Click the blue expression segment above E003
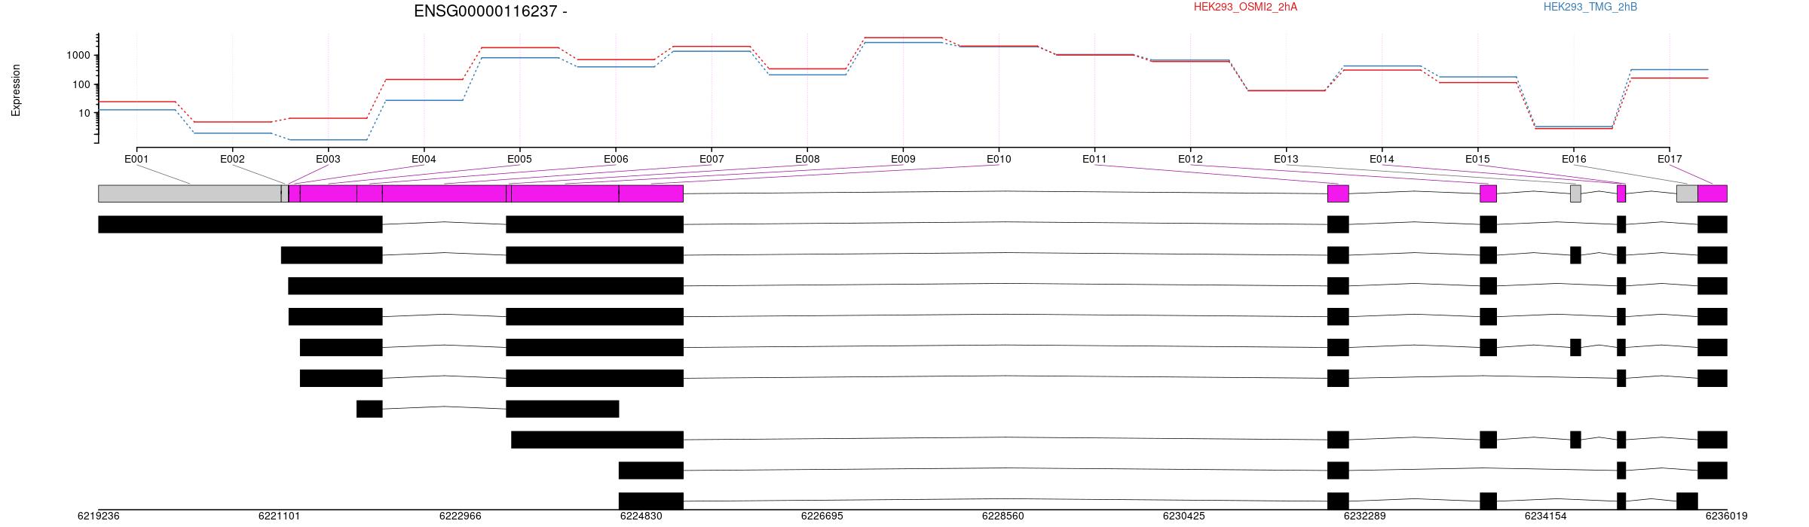 (x=328, y=139)
